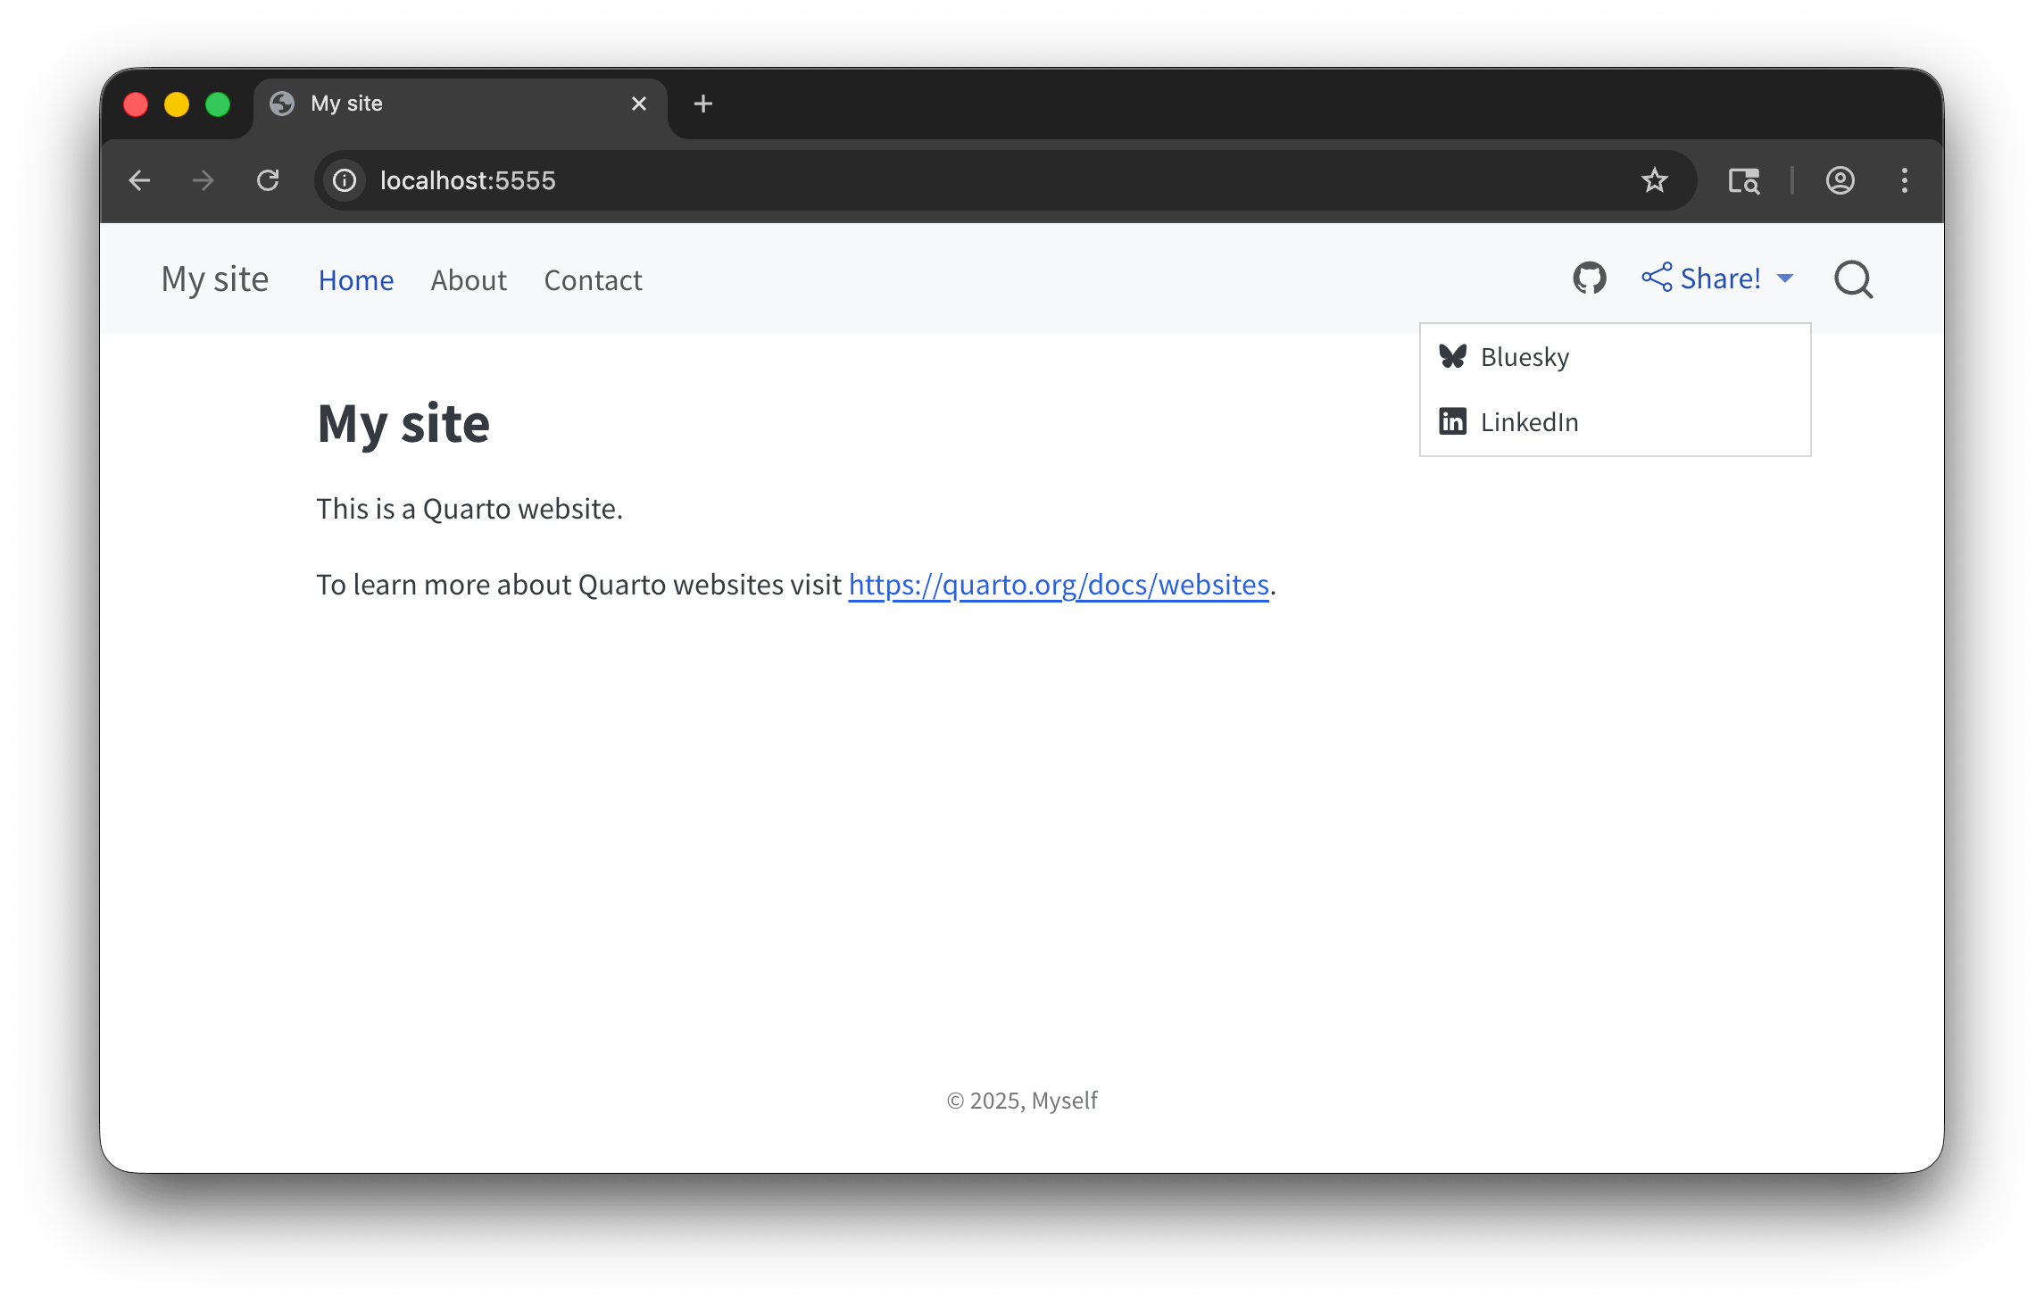The height and width of the screenshot is (1305, 2044).
Task: Bookmark this page with the star icon
Action: [1654, 180]
